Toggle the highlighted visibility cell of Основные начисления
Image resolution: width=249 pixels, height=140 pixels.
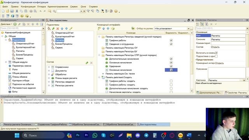coord(171,70)
